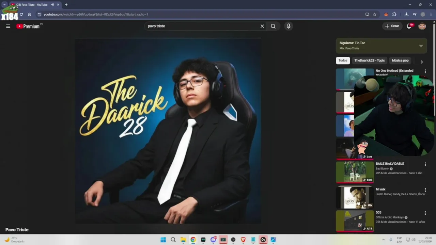
Task: Open the 505 video title
Action: tap(378, 212)
